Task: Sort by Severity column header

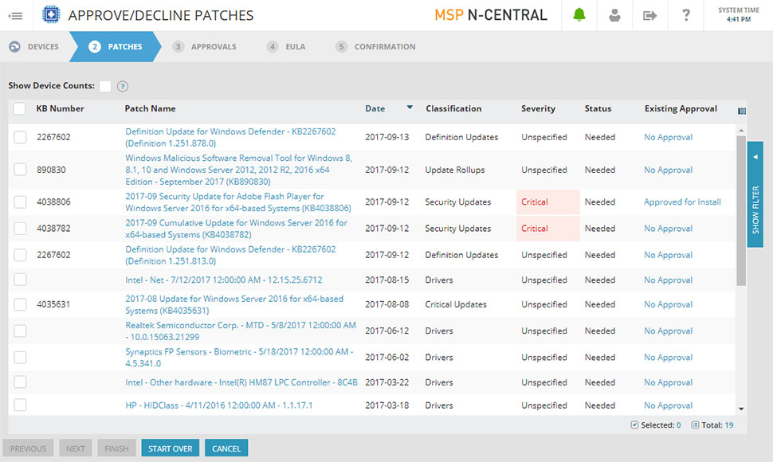Action: (x=538, y=109)
